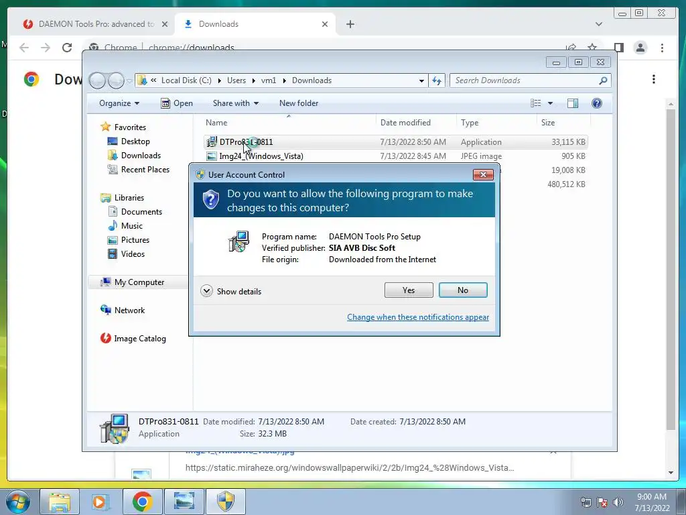Click the change view icon in Explorer
Viewport: 686px width, 515px height.
click(536, 103)
